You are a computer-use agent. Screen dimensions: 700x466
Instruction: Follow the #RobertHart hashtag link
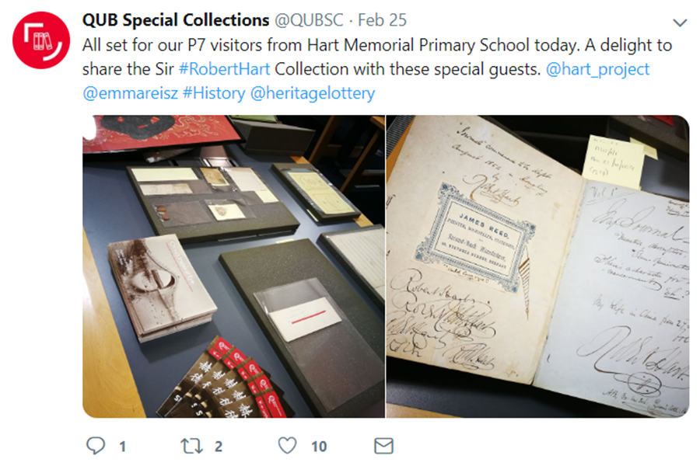pos(225,69)
